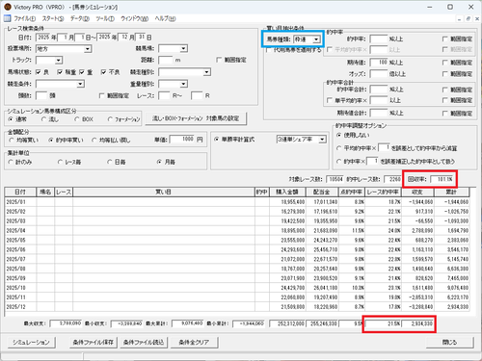Expand the 投票場所 dropdown showing 地方

[x=88, y=49]
